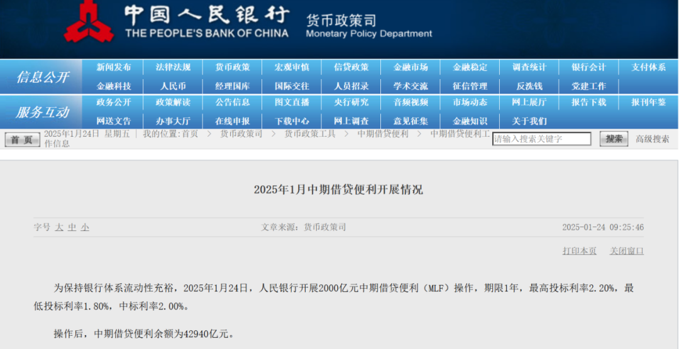
Task: Open the 货币政策 navigation item
Action: point(232,67)
